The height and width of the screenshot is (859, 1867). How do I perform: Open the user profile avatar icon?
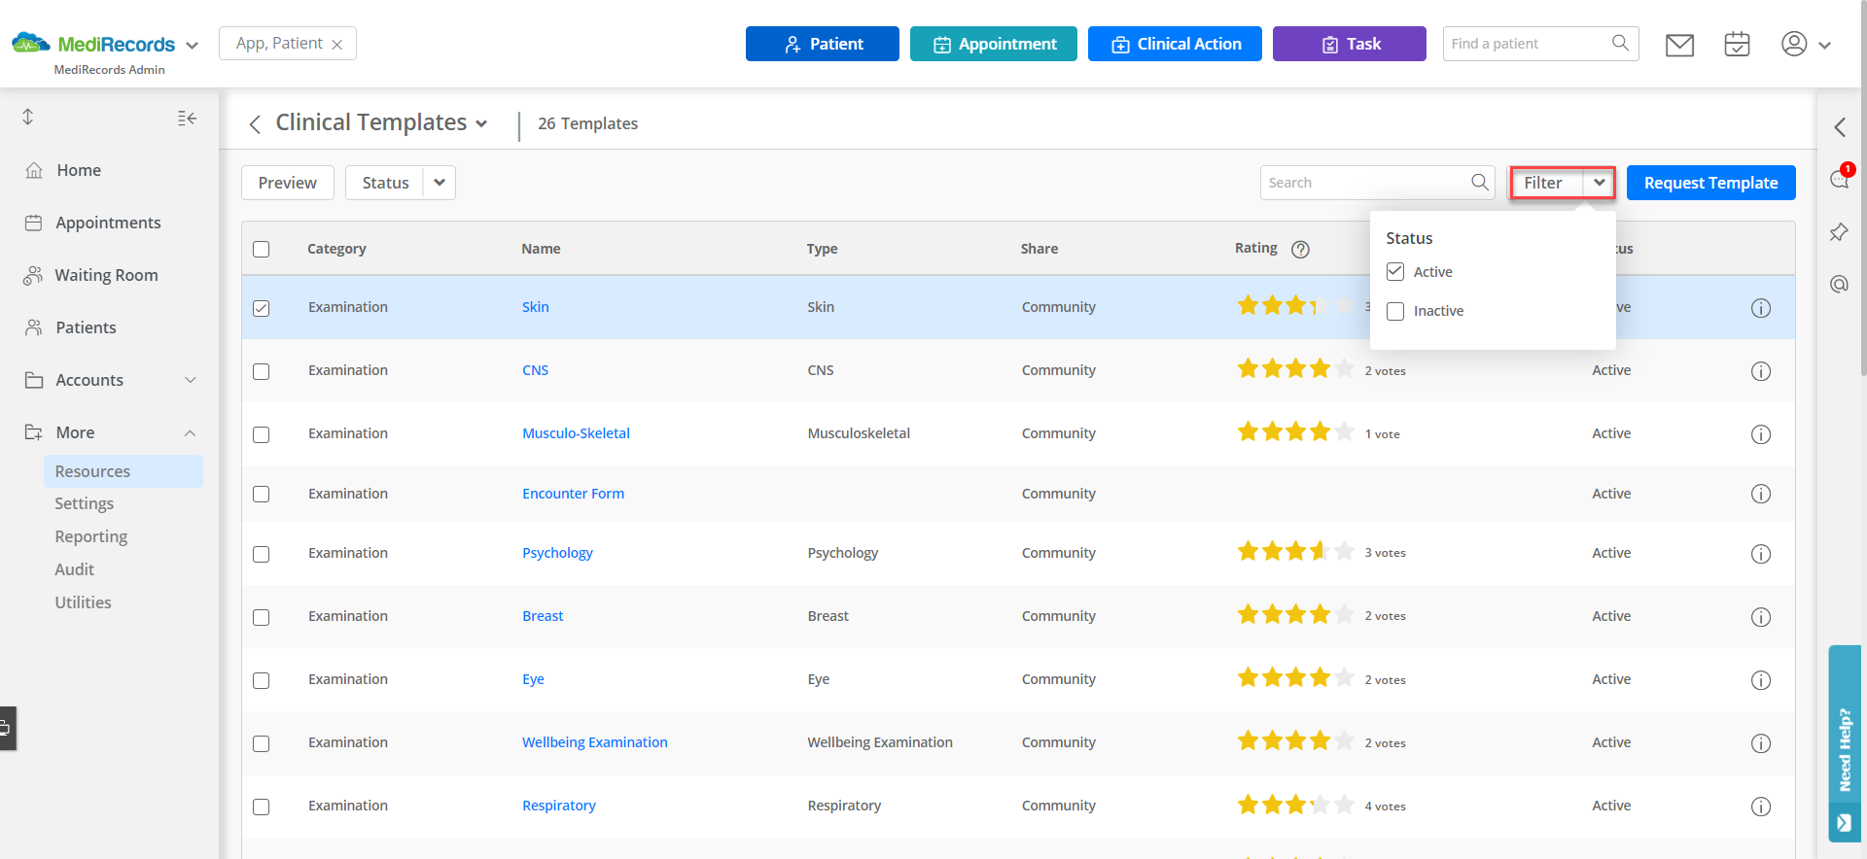coord(1794,44)
